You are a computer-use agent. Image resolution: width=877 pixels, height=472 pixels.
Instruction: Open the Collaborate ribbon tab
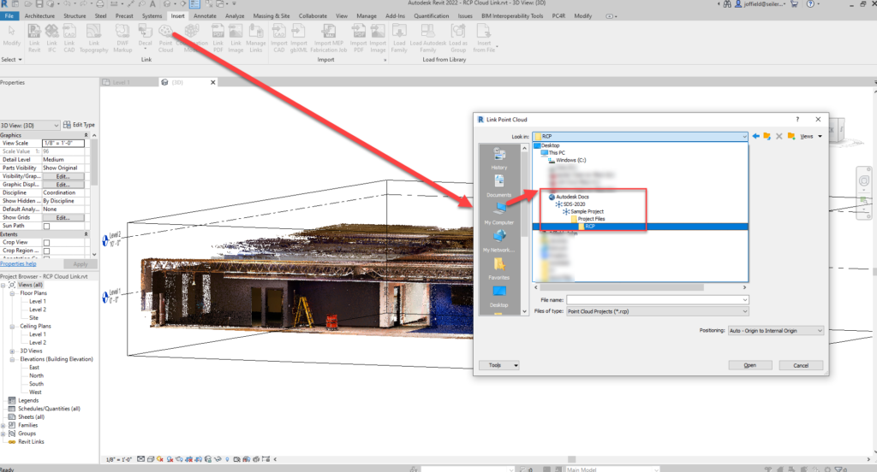tap(313, 16)
